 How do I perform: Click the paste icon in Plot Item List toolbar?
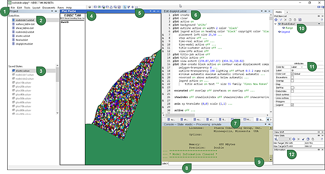pyautogui.click(x=295, y=20)
